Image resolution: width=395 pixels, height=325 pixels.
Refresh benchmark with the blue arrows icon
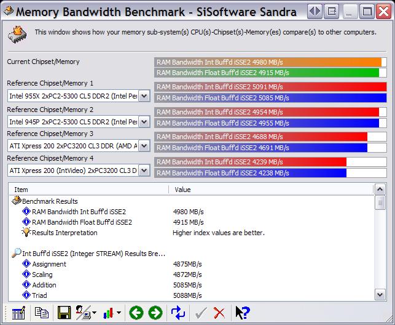coord(178,313)
